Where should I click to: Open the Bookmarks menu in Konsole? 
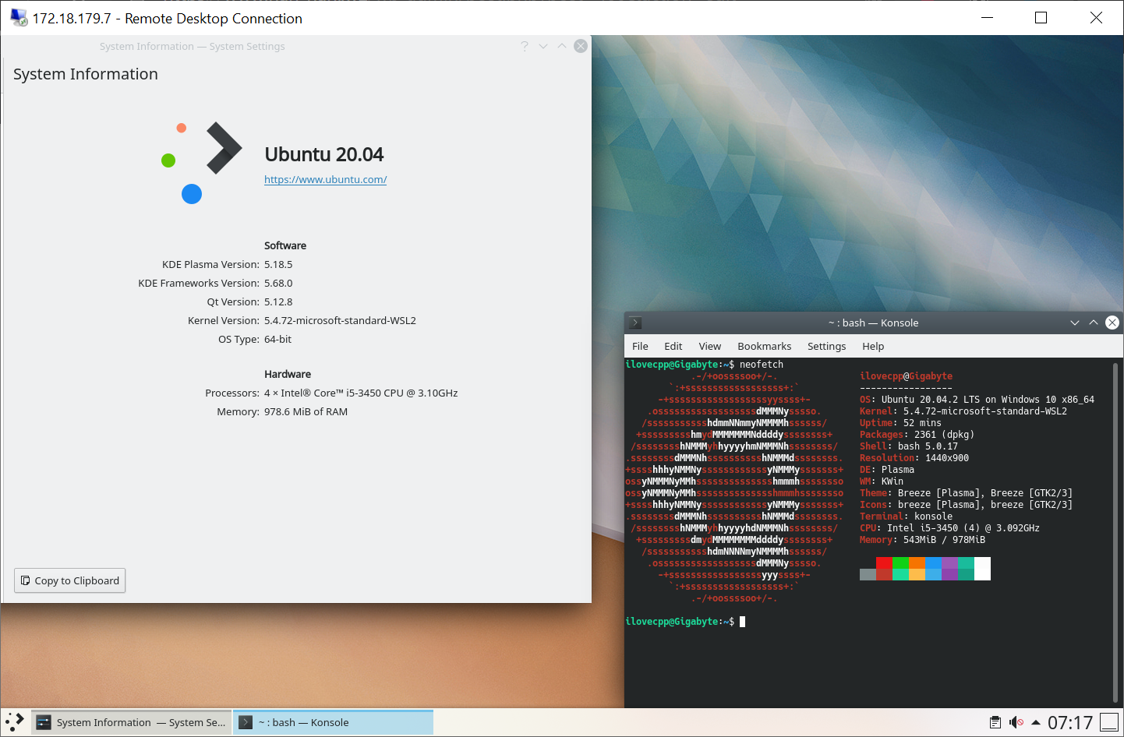tap(764, 346)
